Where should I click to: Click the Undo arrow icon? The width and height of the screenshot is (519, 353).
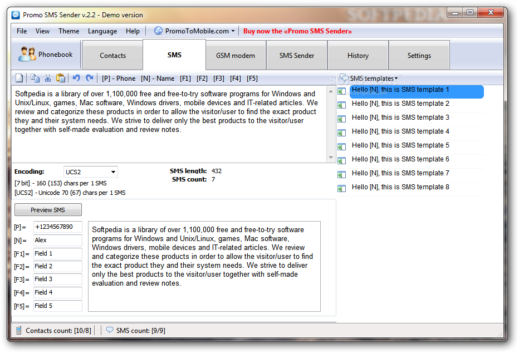coord(76,78)
